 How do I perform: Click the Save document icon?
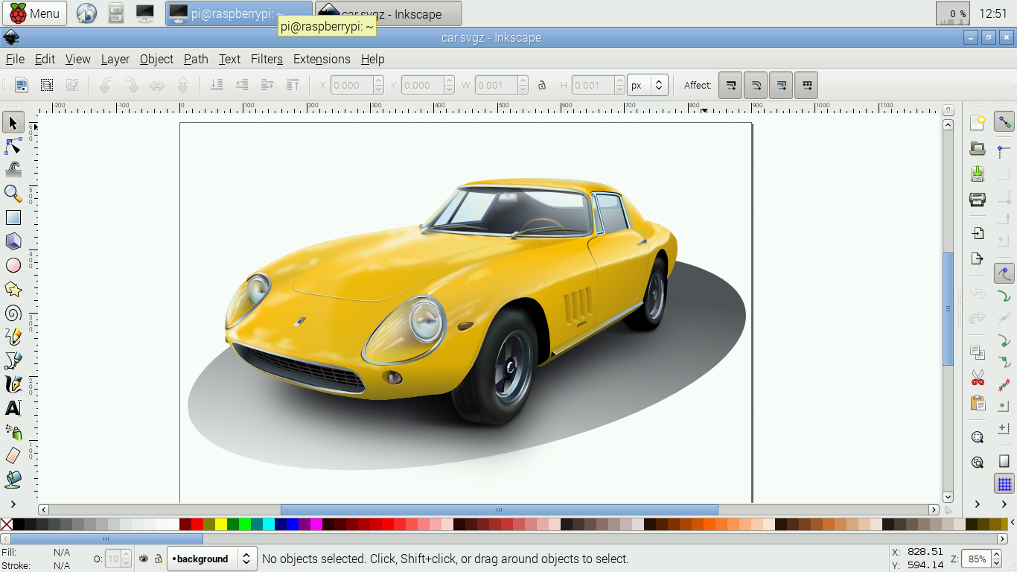978,174
